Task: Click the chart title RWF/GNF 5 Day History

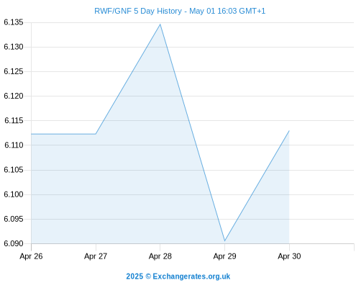Action: coord(180,11)
